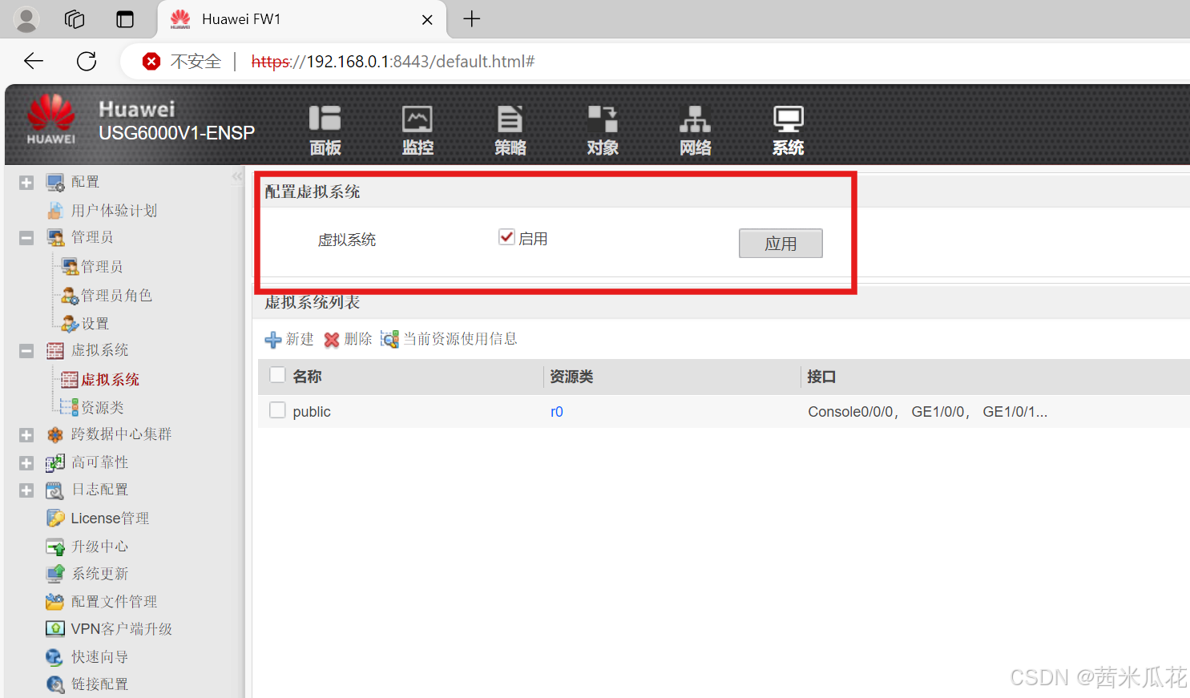1190x698 pixels.
Task: Click the public name cell
Action: click(x=312, y=412)
